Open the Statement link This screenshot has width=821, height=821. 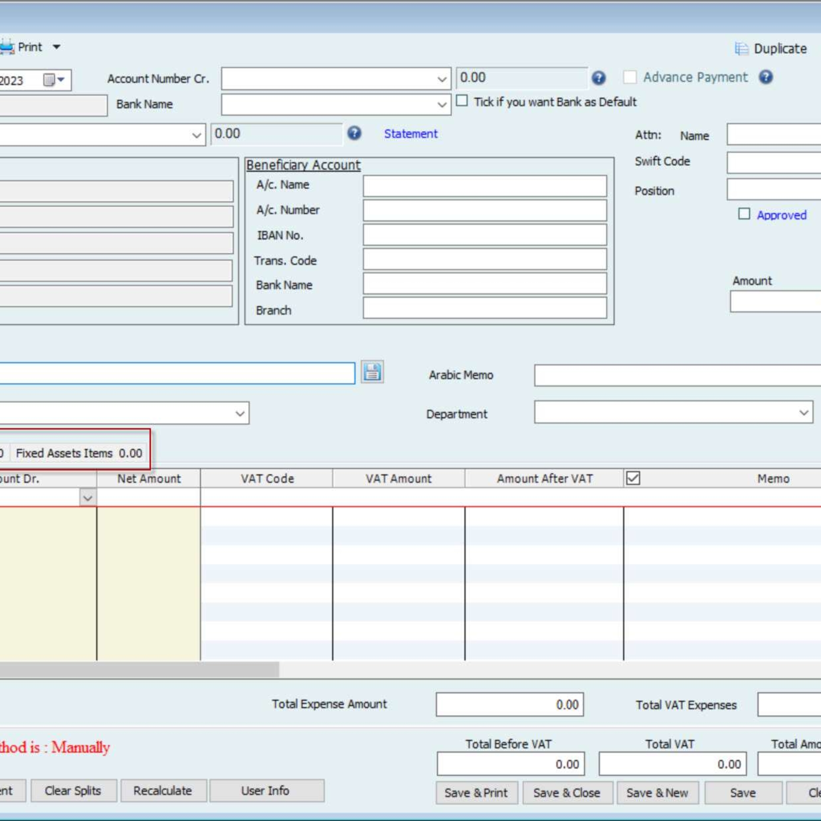click(410, 134)
